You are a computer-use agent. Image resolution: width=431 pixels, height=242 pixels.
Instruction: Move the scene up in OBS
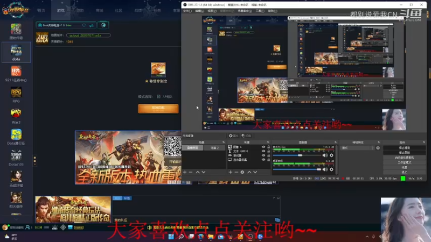[198, 172]
